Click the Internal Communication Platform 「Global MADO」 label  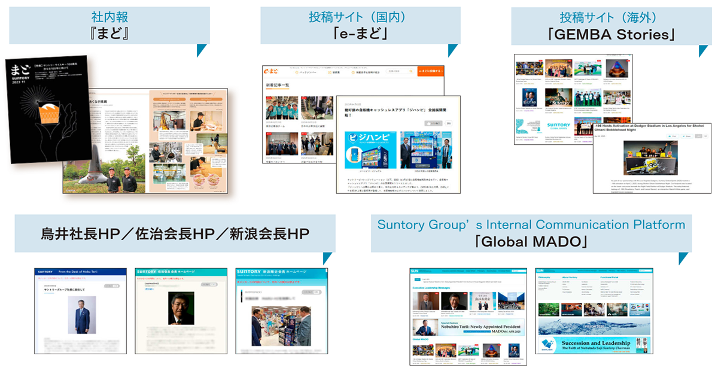click(x=531, y=233)
